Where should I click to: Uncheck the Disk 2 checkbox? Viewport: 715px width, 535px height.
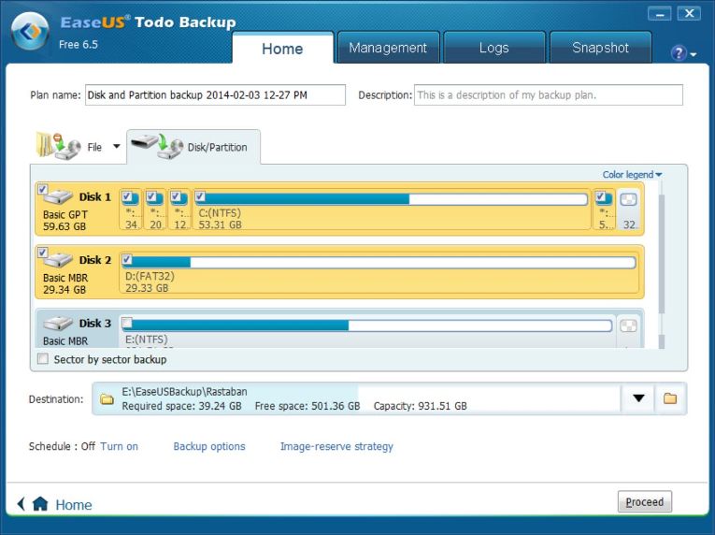point(42,253)
